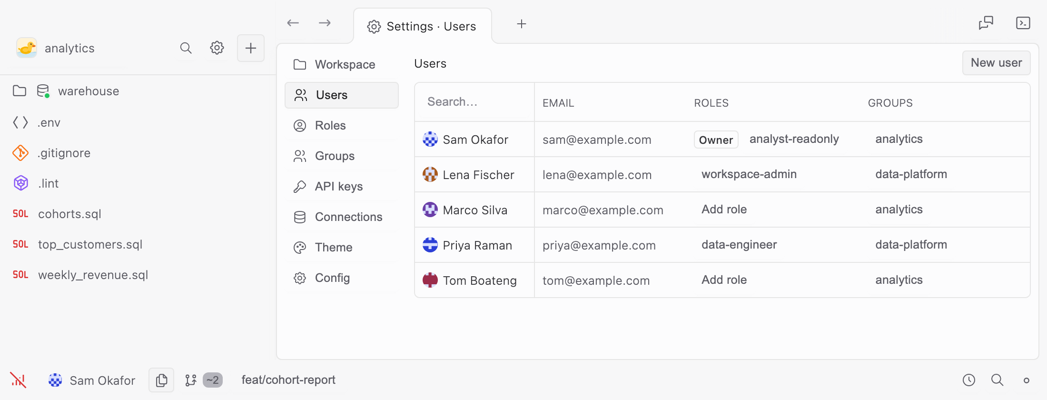The height and width of the screenshot is (400, 1047).
Task: Click the ~2 changes badge
Action: tap(213, 380)
